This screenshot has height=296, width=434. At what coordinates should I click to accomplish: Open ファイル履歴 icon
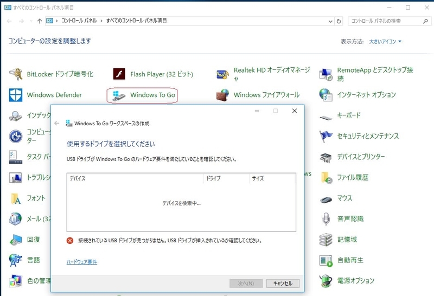tap(326, 178)
